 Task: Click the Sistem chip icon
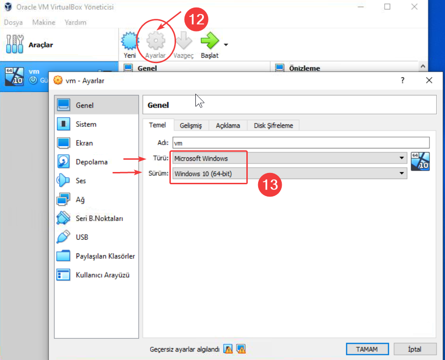[x=64, y=124]
